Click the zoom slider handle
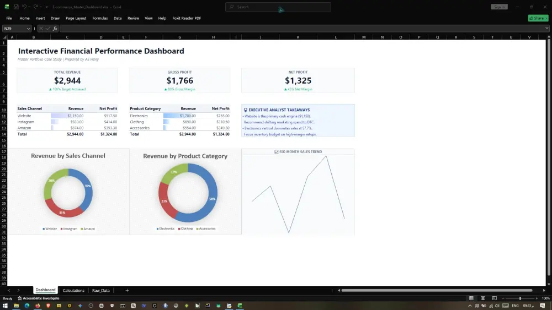 [x=520, y=298]
